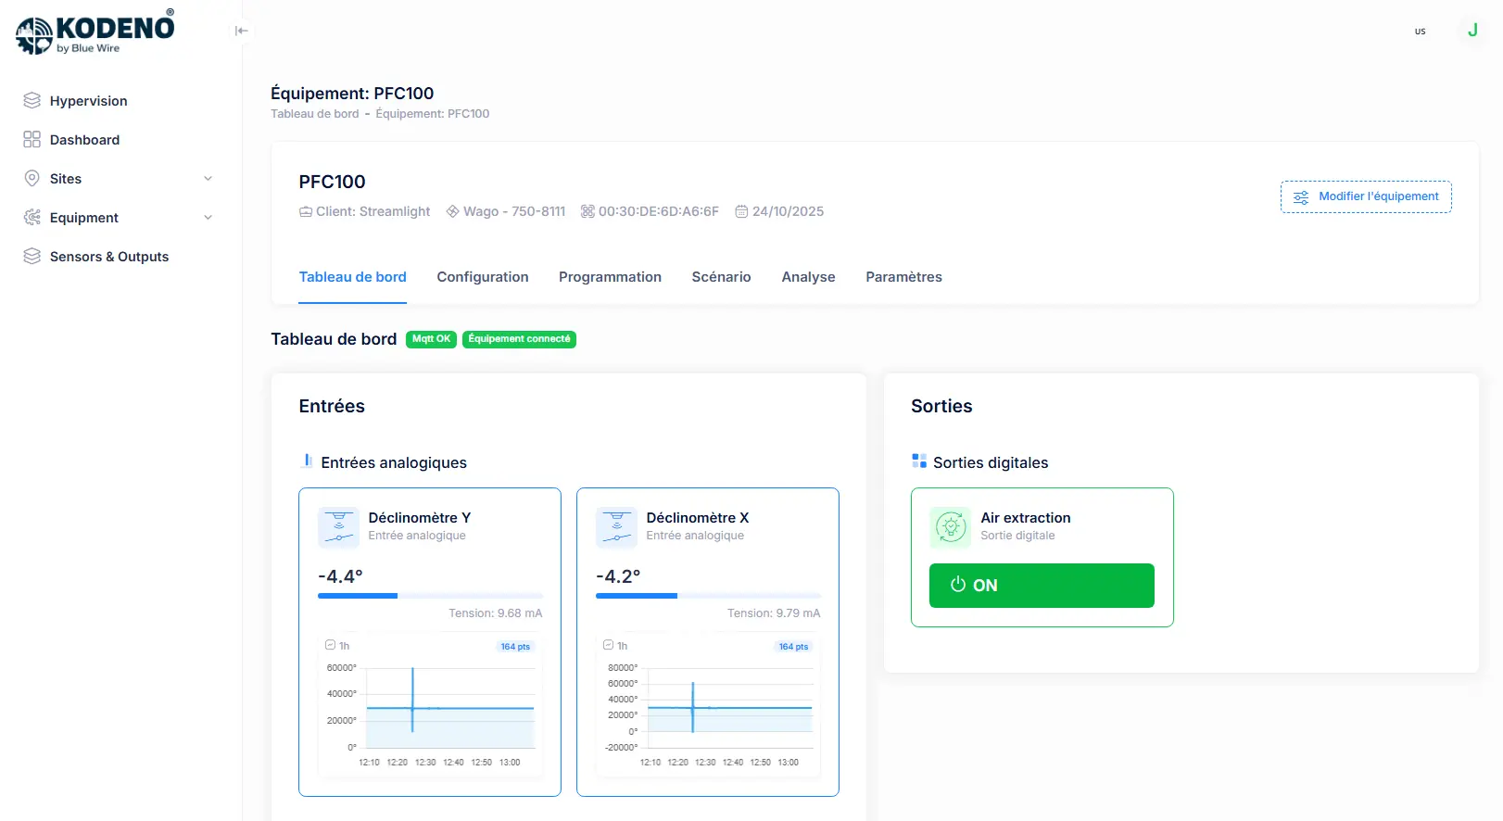This screenshot has width=1503, height=821.
Task: Go to Tableau de bord breadcrumb link
Action: pos(314,114)
